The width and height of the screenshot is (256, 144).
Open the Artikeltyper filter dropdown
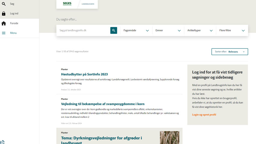(x=200, y=30)
